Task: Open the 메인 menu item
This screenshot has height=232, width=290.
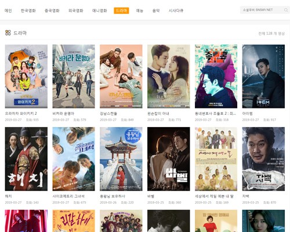Action: (x=8, y=10)
